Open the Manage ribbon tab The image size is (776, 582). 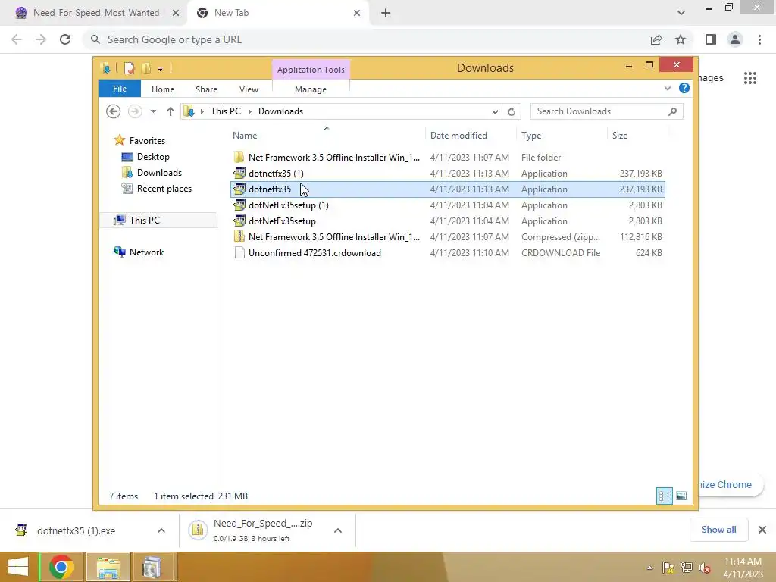tap(311, 89)
